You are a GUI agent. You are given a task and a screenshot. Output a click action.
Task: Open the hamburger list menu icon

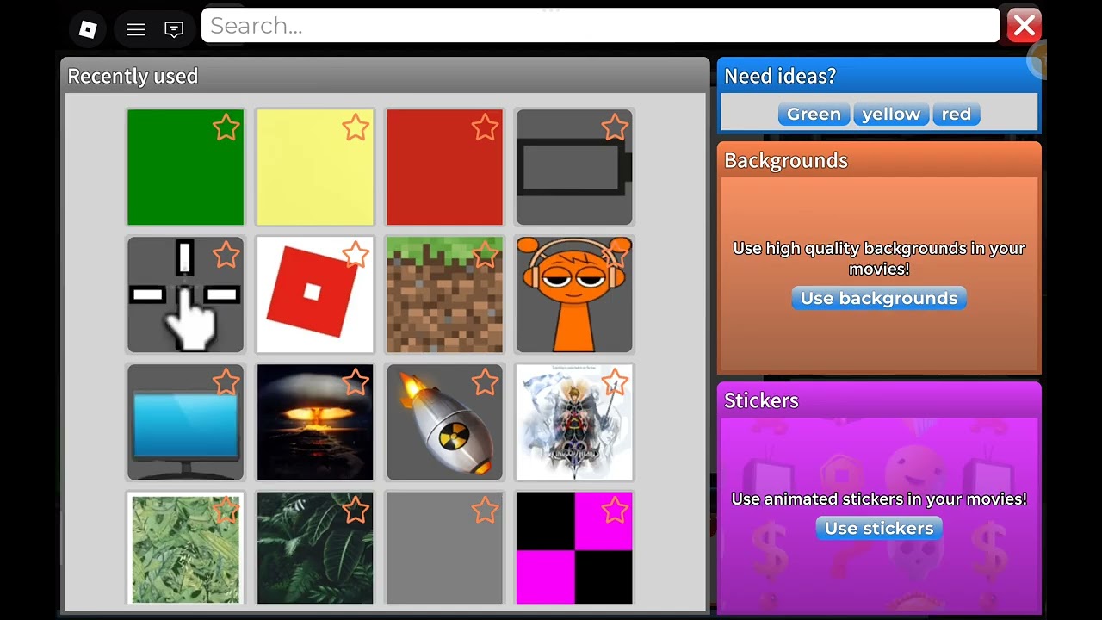tap(136, 29)
